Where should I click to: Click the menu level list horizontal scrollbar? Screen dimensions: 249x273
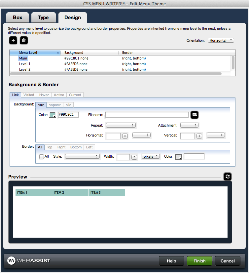(116, 74)
